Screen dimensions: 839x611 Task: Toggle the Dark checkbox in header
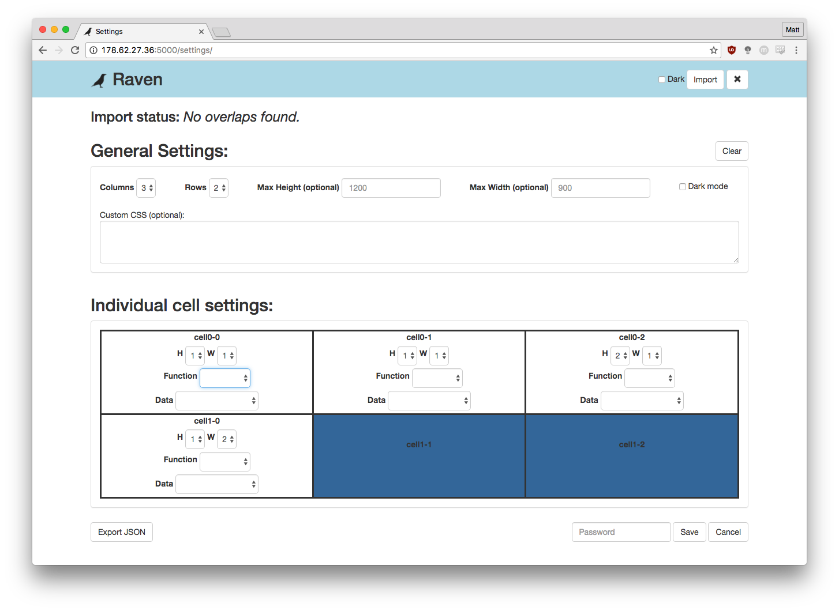click(x=662, y=80)
